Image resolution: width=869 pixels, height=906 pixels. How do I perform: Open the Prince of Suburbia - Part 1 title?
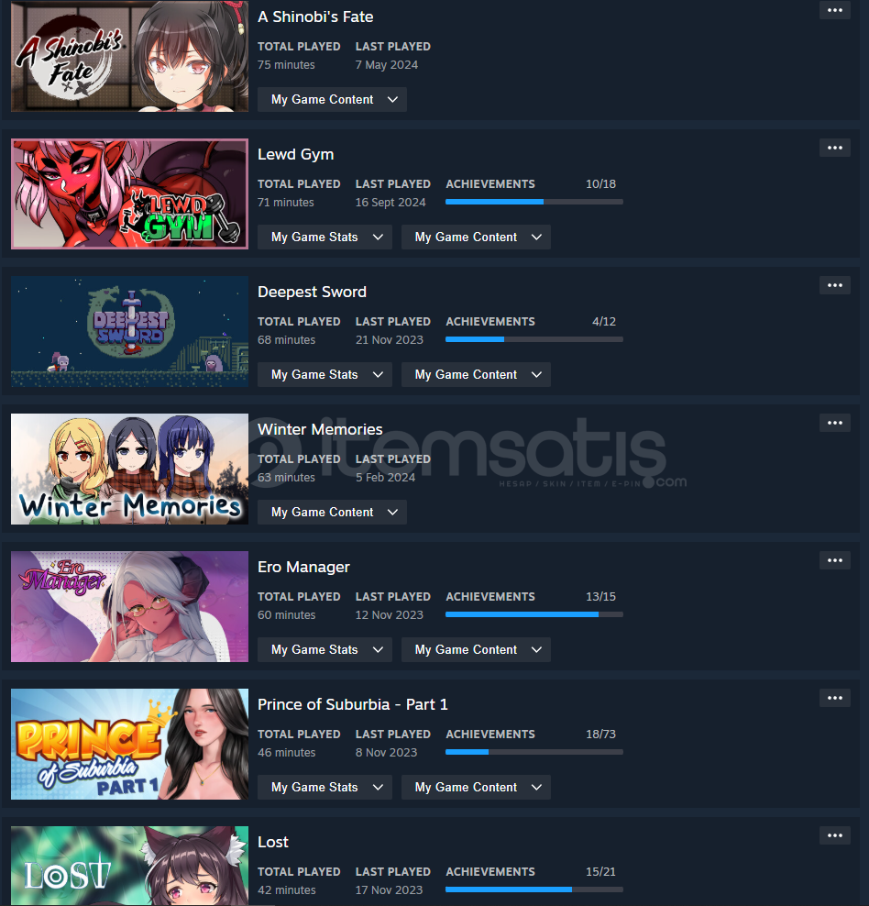pyautogui.click(x=352, y=704)
